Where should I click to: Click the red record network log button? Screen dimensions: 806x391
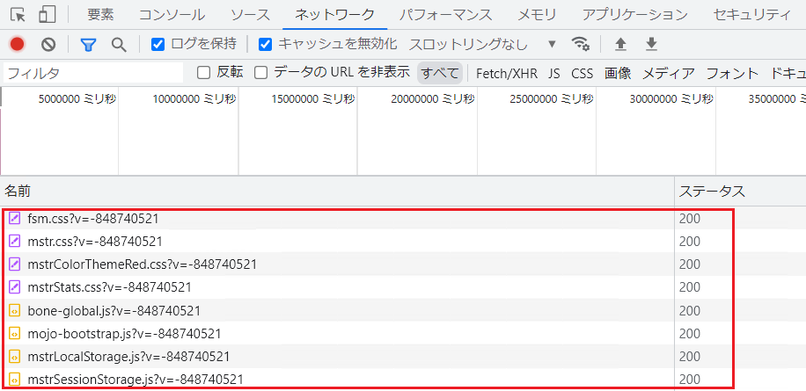point(17,44)
